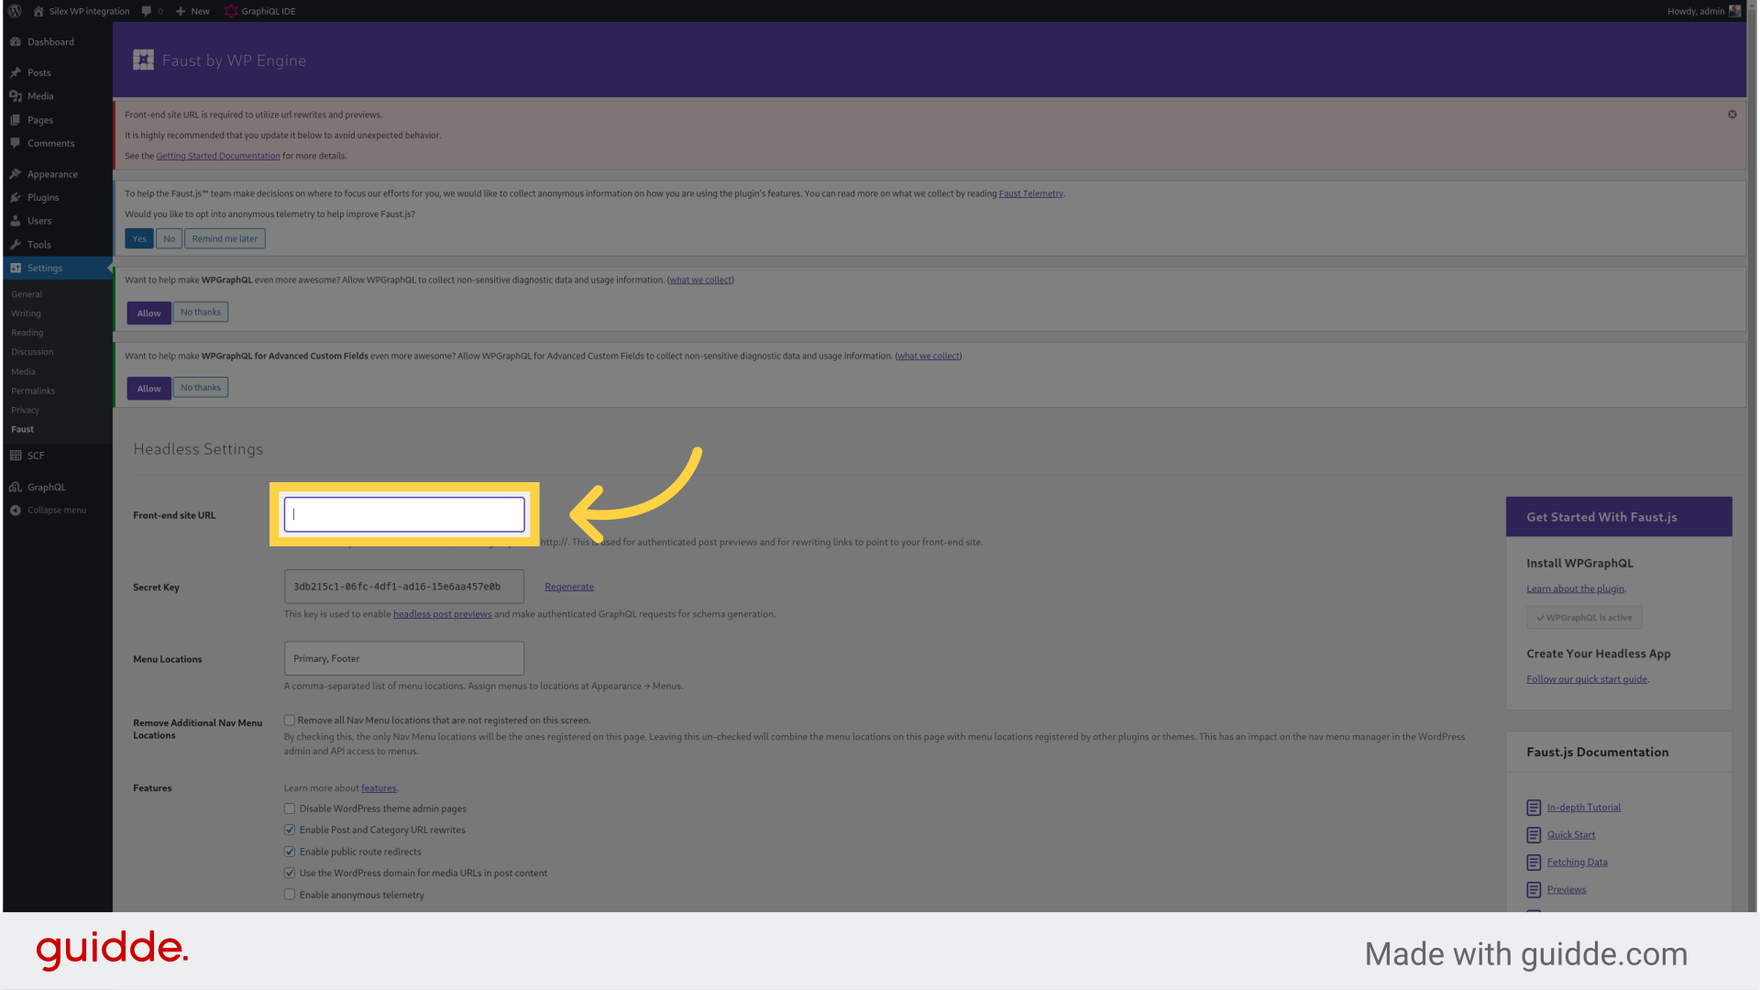The height and width of the screenshot is (990, 1760).
Task: Go to Dashboard in the sidebar
Action: click(x=50, y=42)
